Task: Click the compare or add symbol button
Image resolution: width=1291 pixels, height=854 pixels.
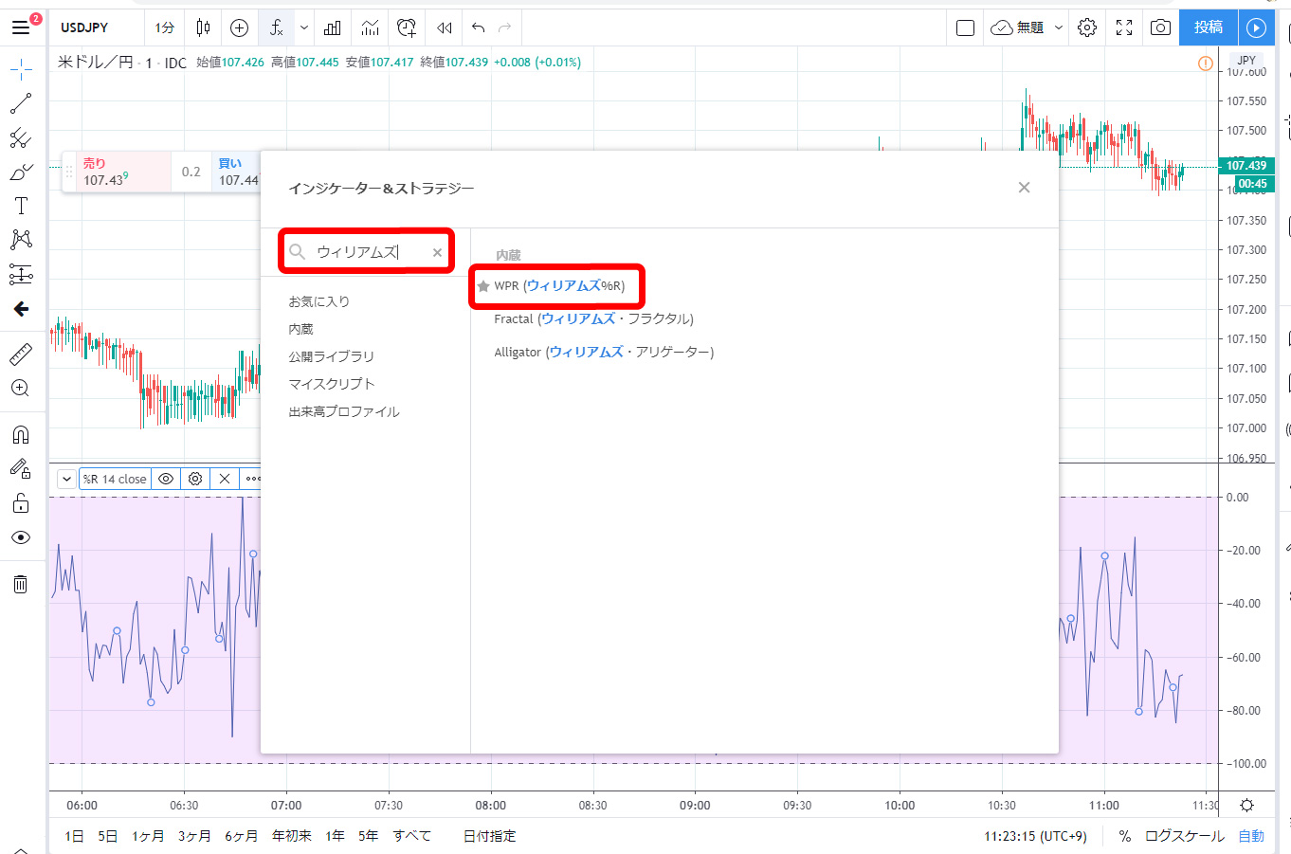Action: [x=239, y=27]
